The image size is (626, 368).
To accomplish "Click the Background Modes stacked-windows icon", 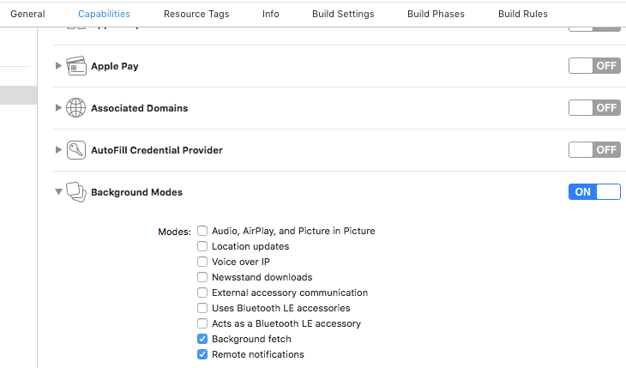I will click(x=75, y=192).
